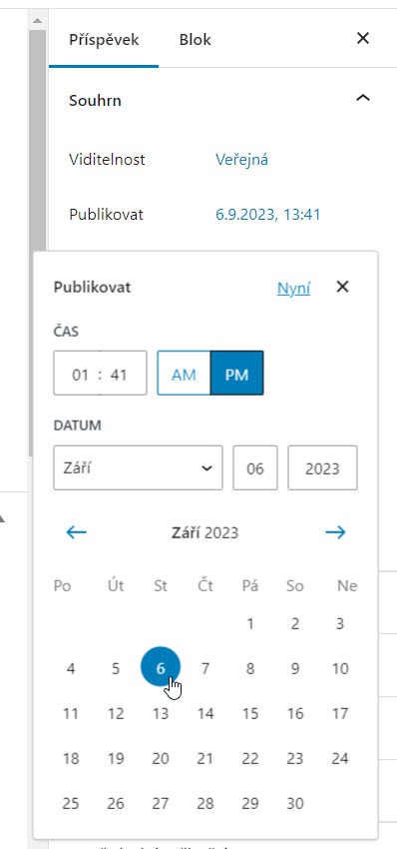Click the Nyní link
397x849 pixels.
[293, 288]
